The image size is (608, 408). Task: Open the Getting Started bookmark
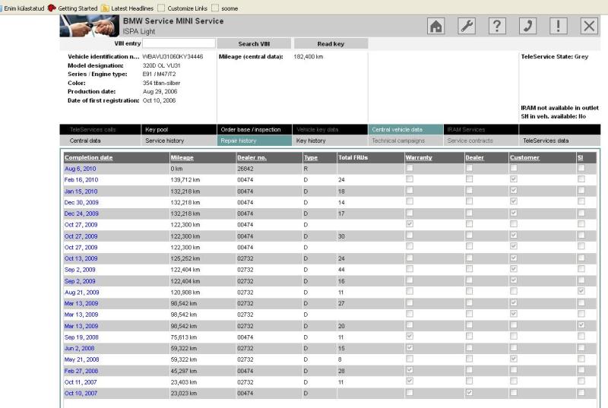[73, 8]
